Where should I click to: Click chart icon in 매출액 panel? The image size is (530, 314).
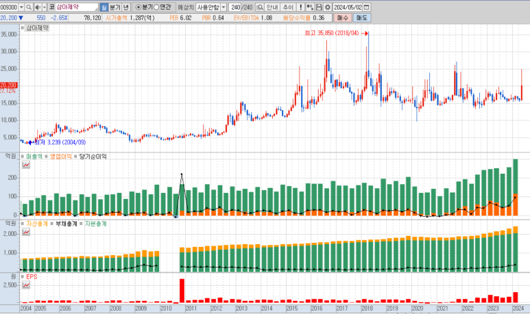(x=26, y=165)
